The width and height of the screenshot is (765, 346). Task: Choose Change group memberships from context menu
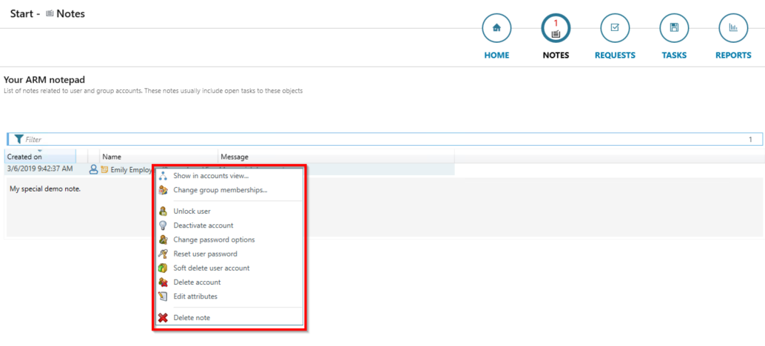(220, 190)
